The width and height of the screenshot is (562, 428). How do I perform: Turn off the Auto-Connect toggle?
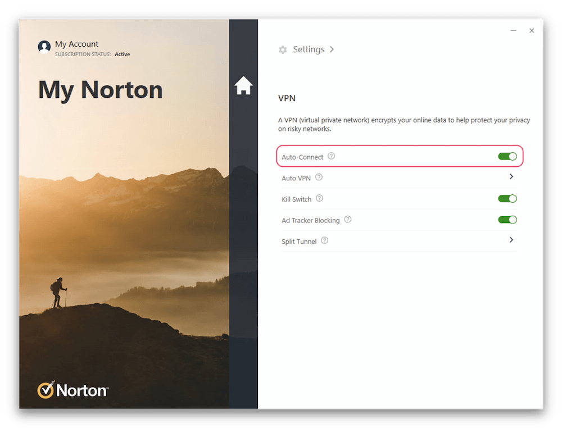[507, 156]
